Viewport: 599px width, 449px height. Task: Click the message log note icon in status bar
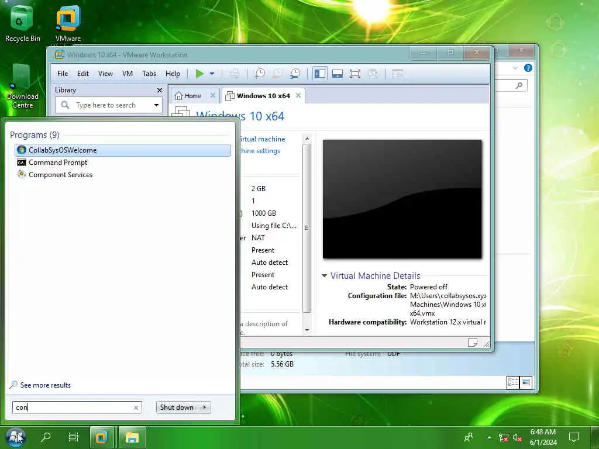click(472, 343)
